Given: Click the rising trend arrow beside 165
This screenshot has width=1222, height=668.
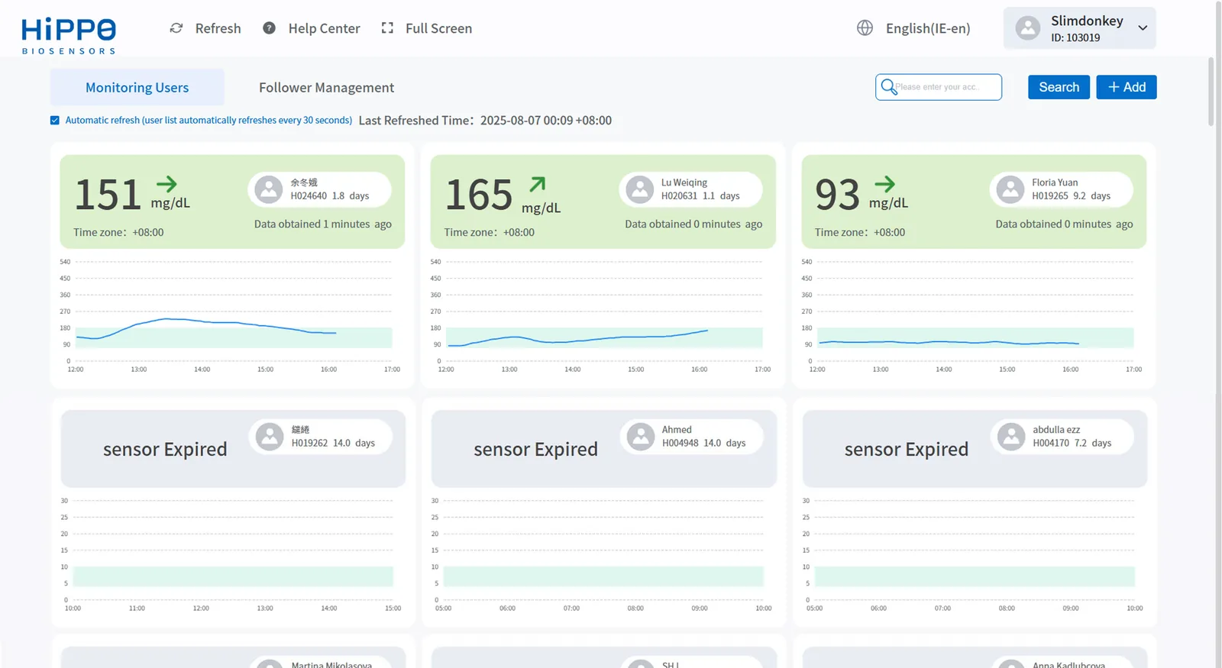Looking at the screenshot, I should [538, 184].
